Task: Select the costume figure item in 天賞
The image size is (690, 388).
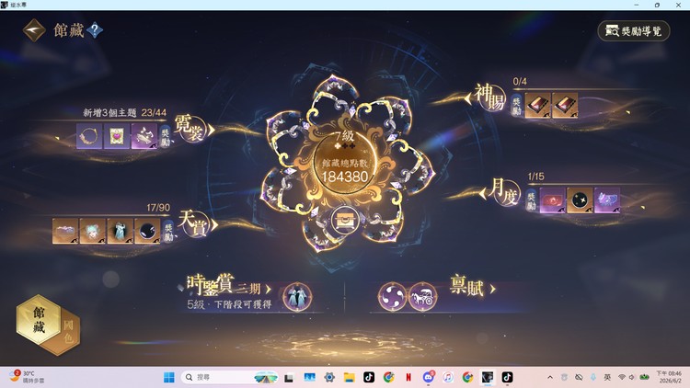Action: point(120,231)
